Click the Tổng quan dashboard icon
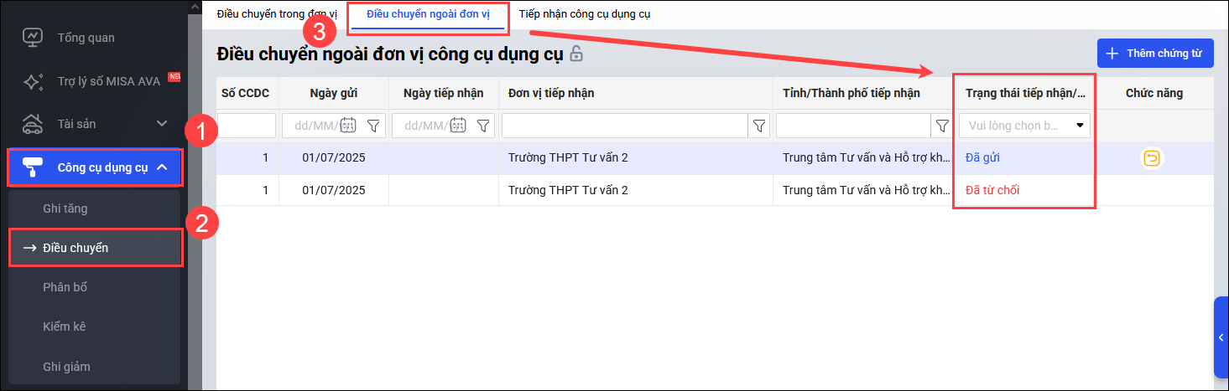 point(33,38)
